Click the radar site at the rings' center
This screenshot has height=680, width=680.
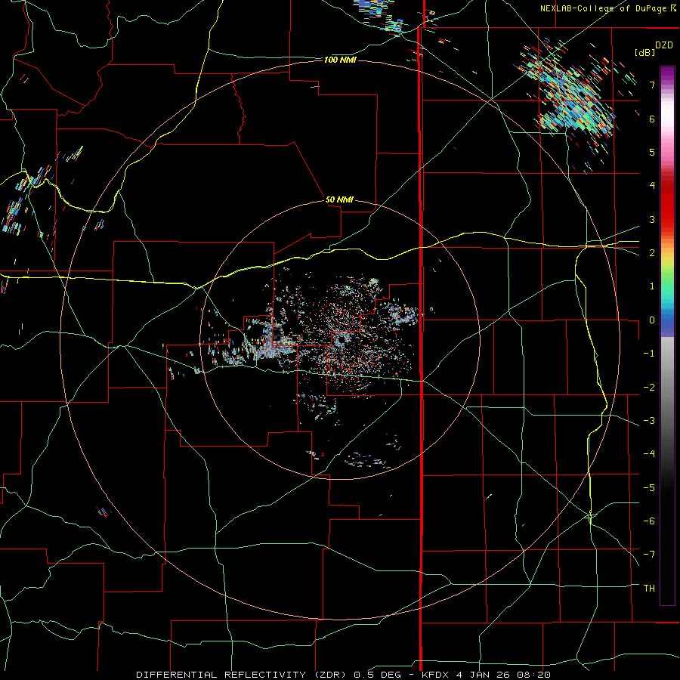(x=341, y=339)
